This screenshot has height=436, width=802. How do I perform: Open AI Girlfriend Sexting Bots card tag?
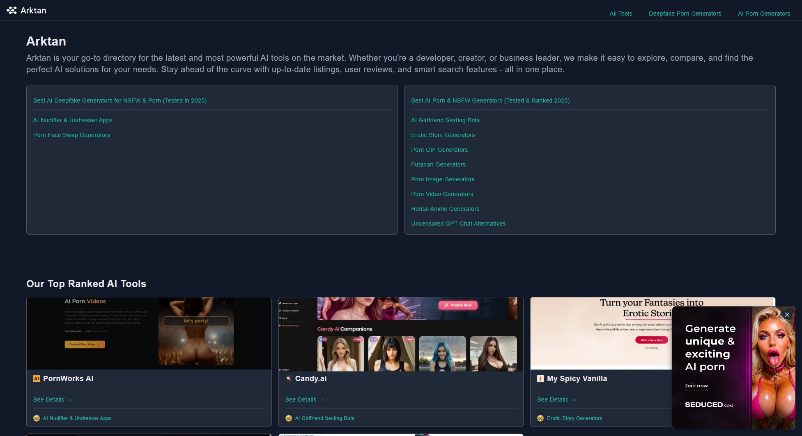pyautogui.click(x=324, y=418)
